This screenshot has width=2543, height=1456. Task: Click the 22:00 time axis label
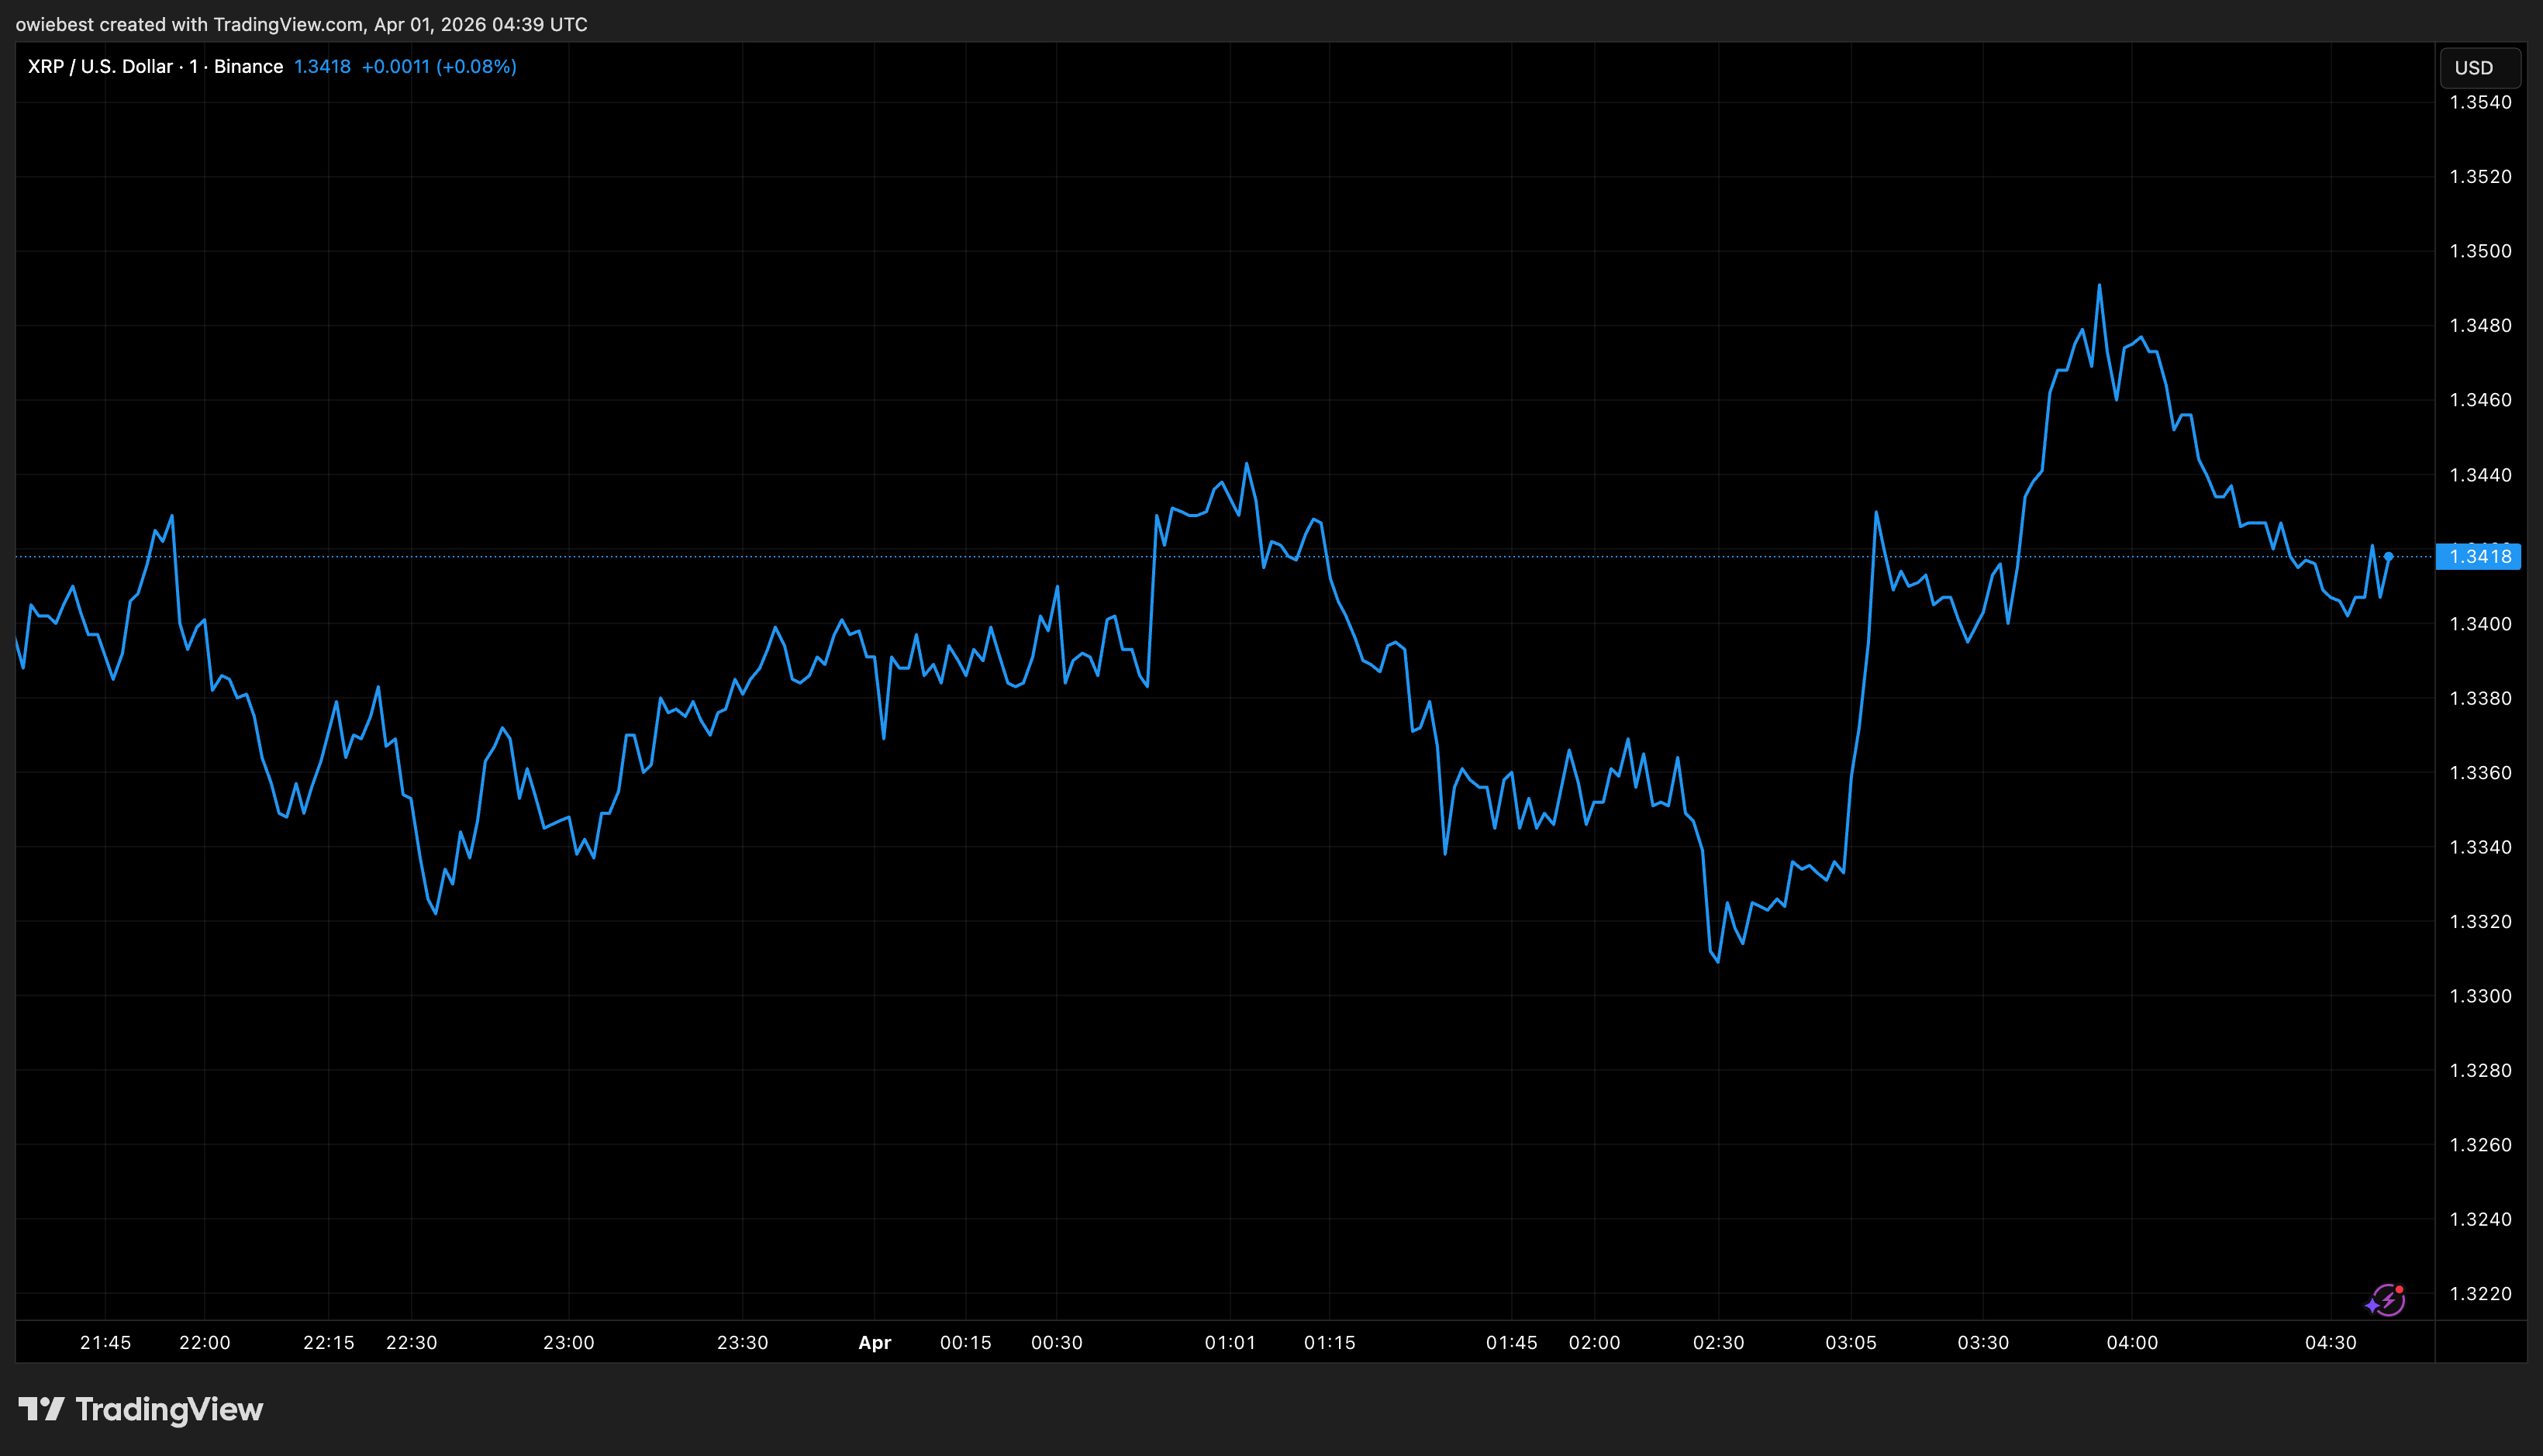pyautogui.click(x=205, y=1343)
